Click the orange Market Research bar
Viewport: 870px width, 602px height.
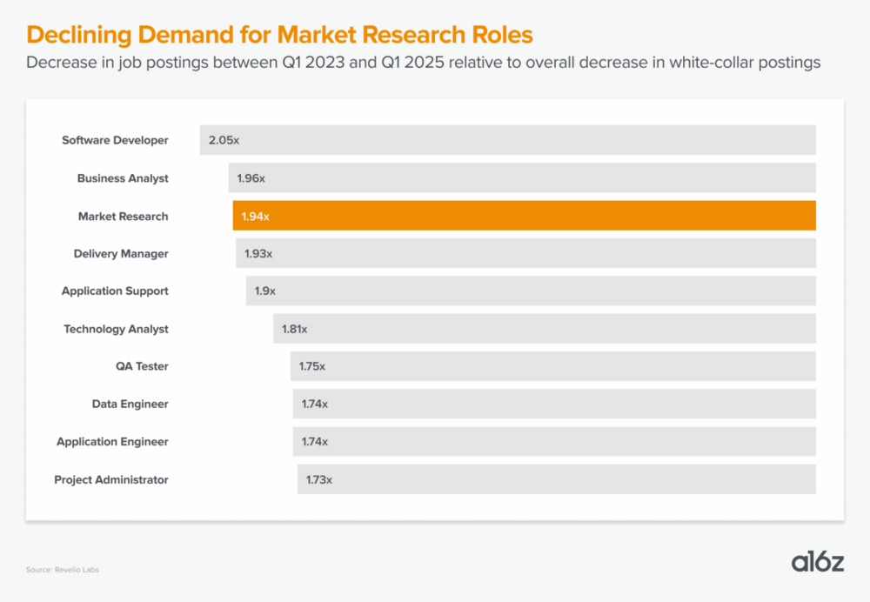(524, 216)
